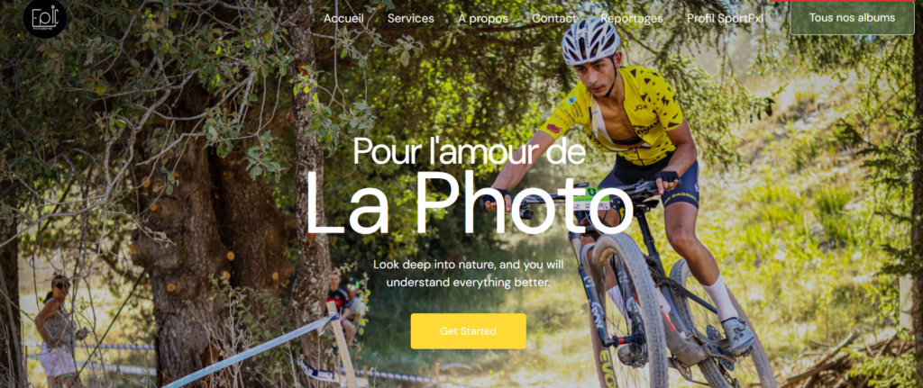Go to the Services page

pos(410,18)
